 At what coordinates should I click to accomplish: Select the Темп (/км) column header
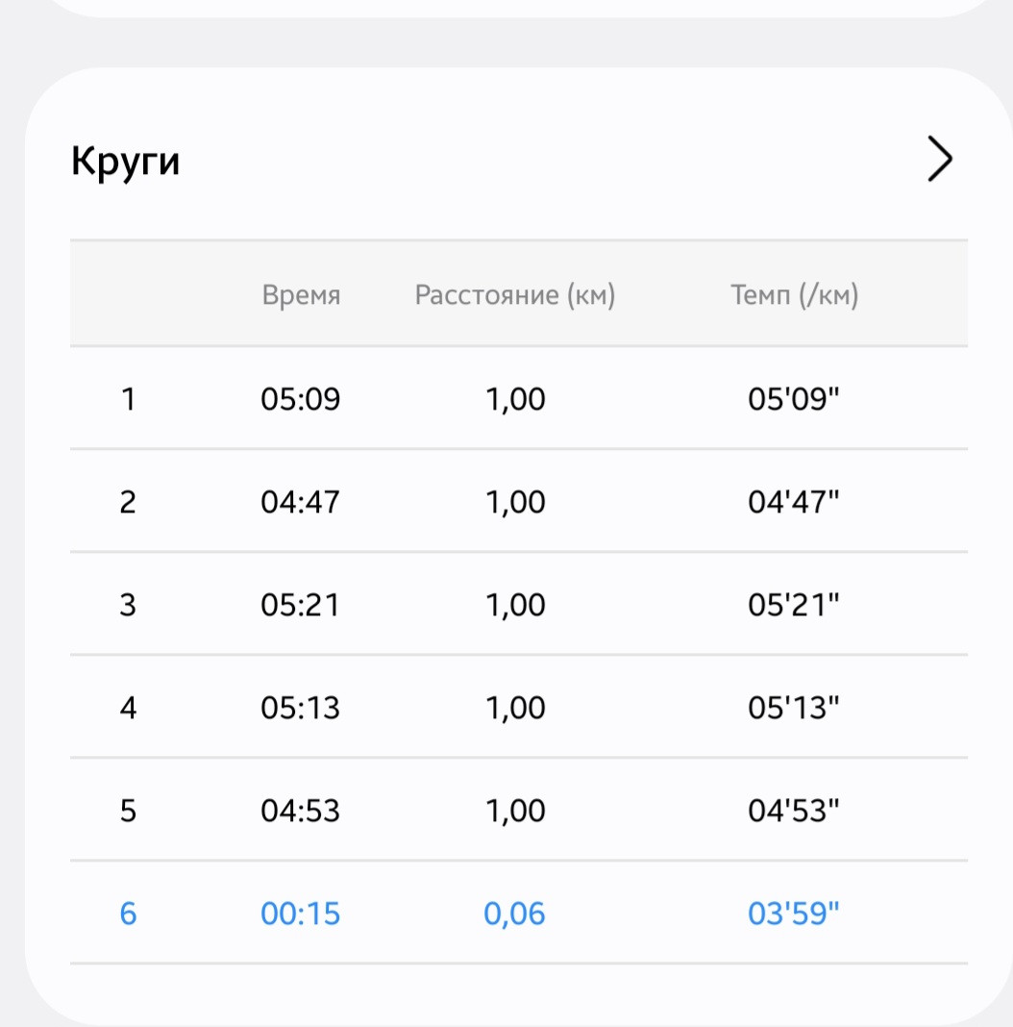tap(794, 295)
